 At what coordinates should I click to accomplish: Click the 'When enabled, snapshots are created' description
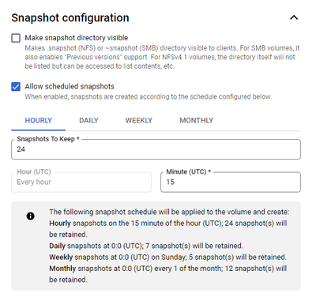(x=149, y=96)
